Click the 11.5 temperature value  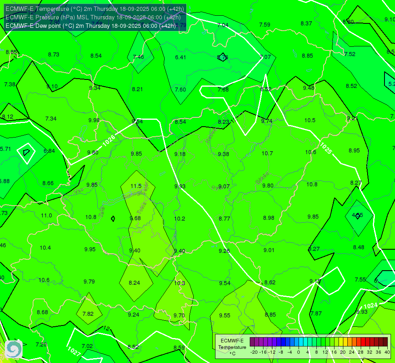point(136,186)
